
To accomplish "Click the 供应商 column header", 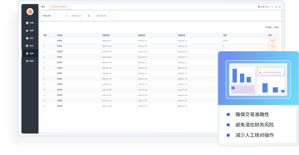I will pos(60,35).
